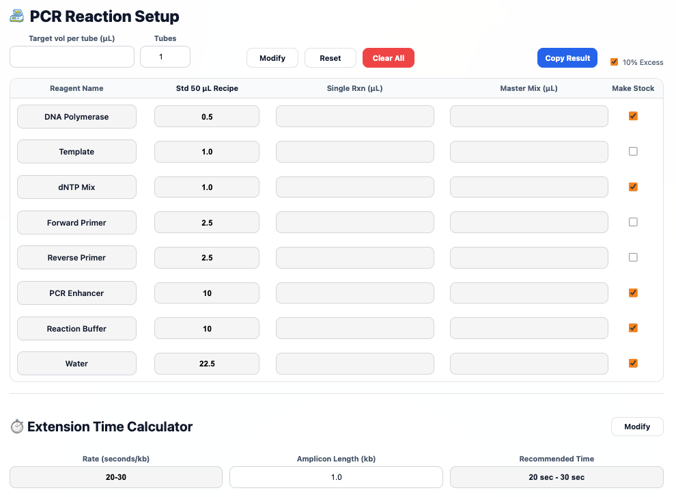Click the Std 50 µL Recipe value for Water
676x497 pixels.
pos(207,364)
